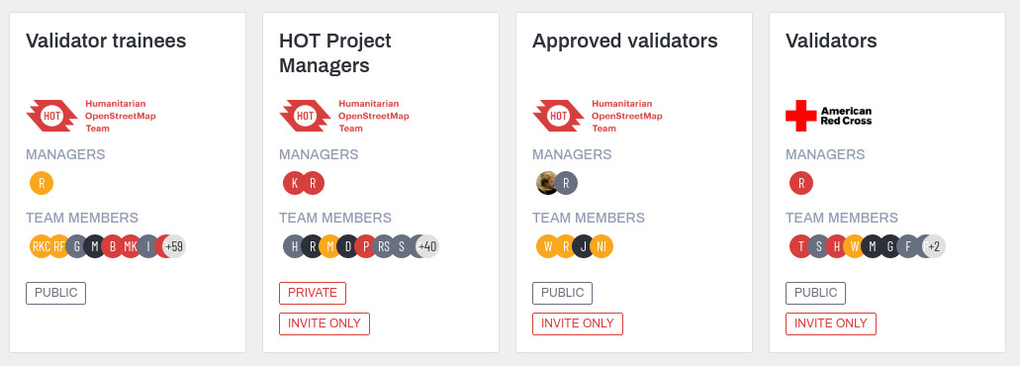The image size is (1020, 366).
Task: Open the Validator trainees team card title
Action: (x=106, y=41)
